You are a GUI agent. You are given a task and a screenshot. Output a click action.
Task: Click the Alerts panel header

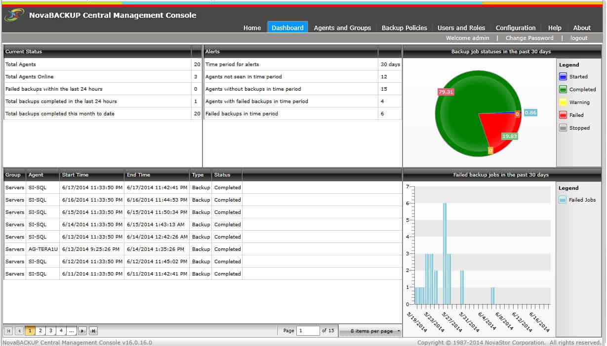point(303,52)
